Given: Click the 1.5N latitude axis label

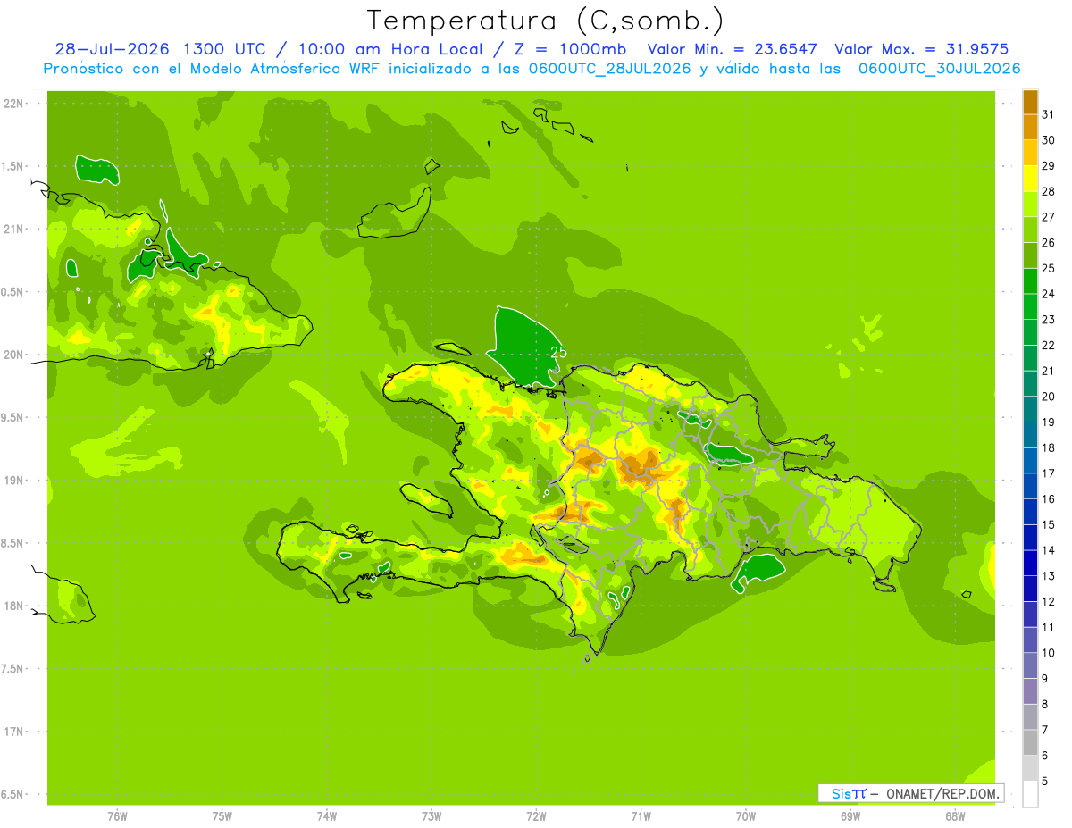Looking at the screenshot, I should tap(13, 166).
